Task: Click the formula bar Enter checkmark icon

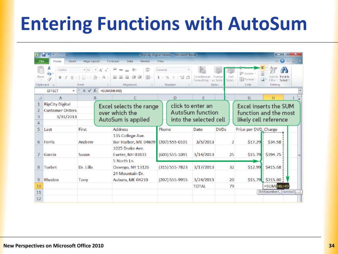Action: 89,91
